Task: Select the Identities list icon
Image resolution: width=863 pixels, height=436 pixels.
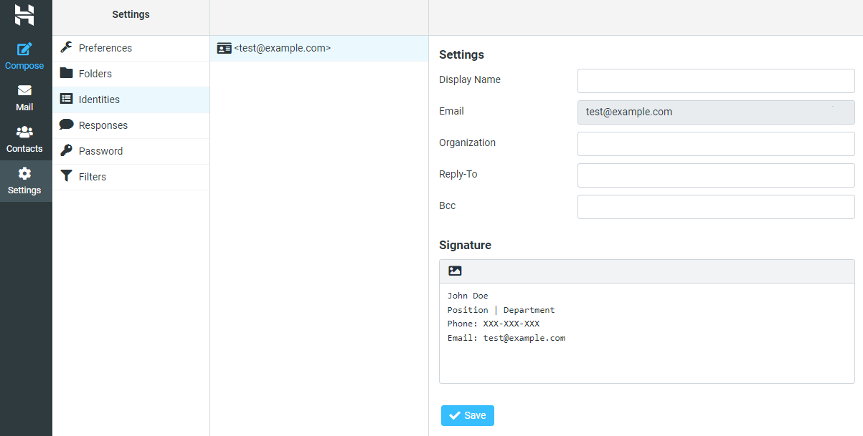Action: 66,100
